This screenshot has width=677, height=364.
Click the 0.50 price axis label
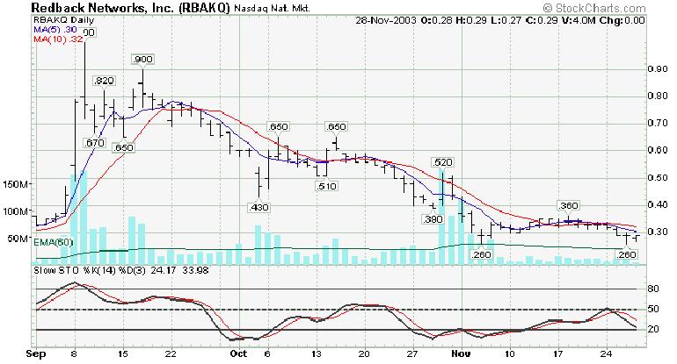tap(658, 177)
